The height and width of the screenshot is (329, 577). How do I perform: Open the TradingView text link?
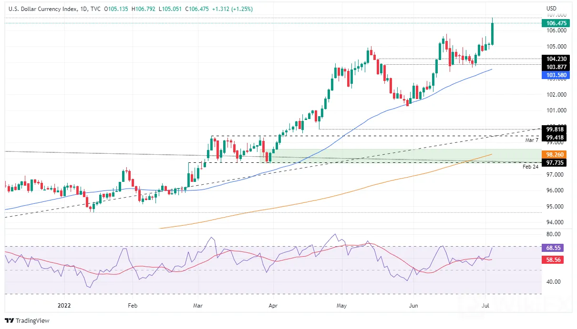click(32, 321)
